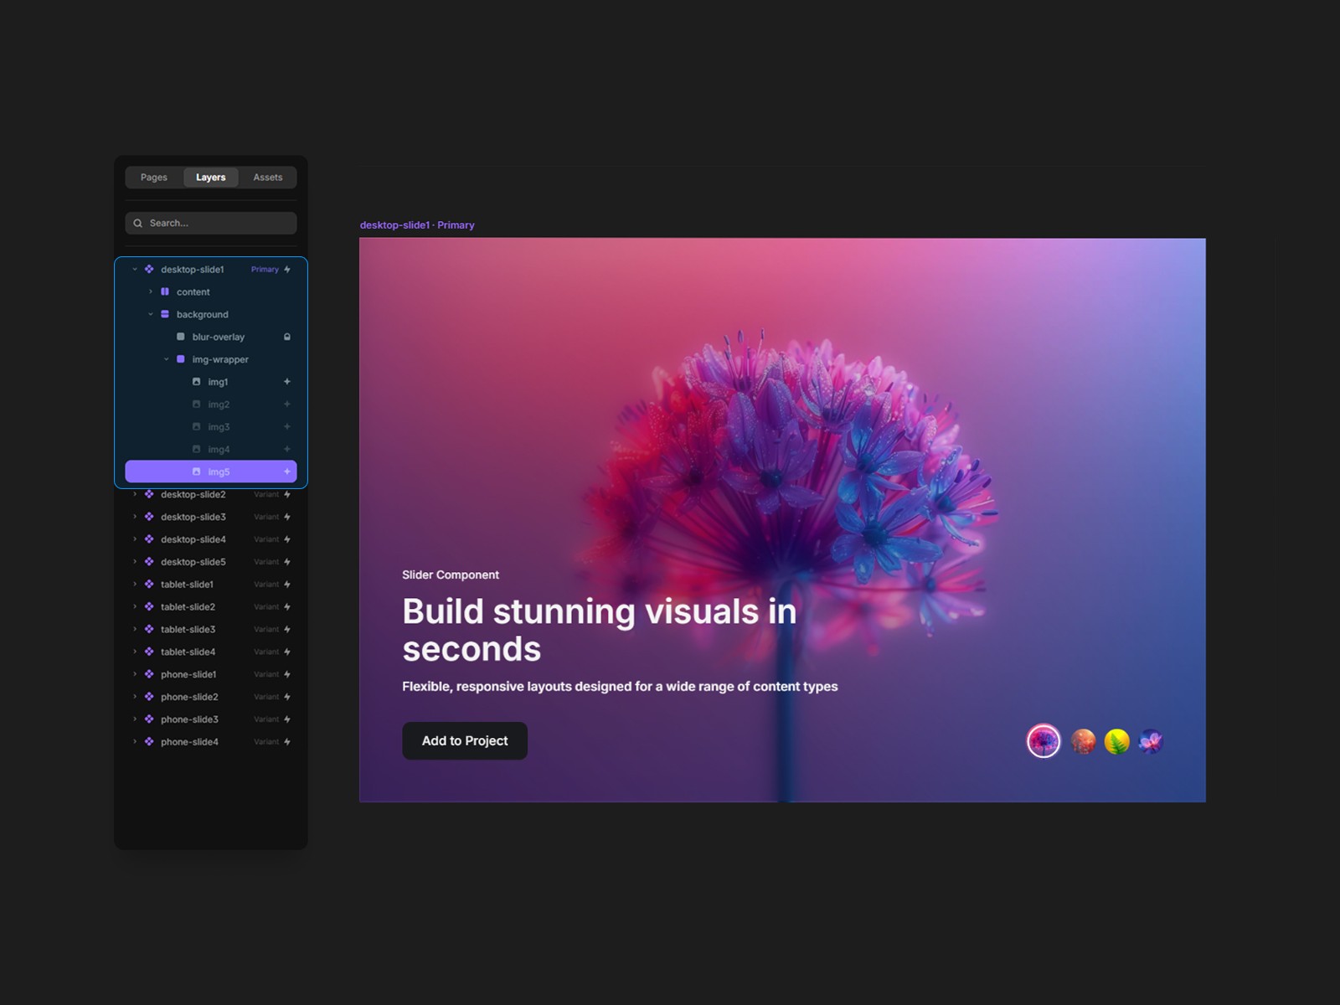
Task: Click the lightning icon on phone-slide1 row
Action: [287, 674]
